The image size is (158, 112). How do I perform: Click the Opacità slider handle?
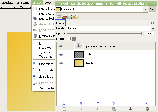point(143,33)
